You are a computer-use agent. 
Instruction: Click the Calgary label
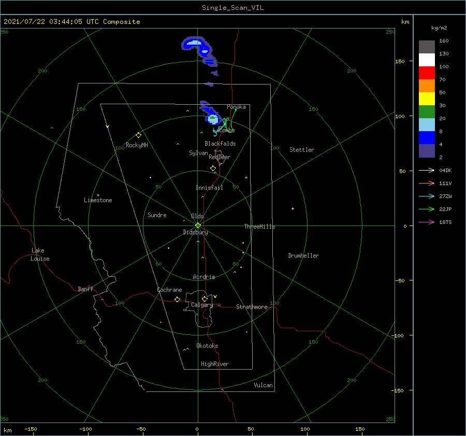[202, 305]
